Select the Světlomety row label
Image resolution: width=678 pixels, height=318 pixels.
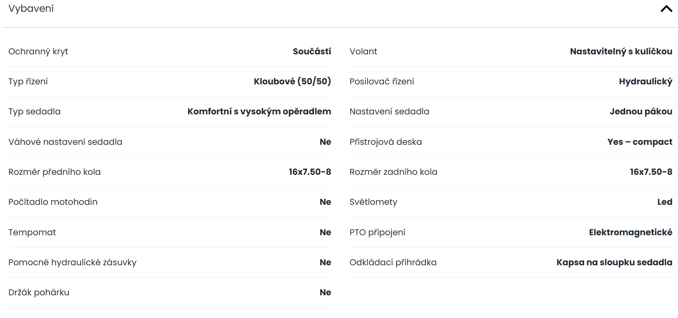373,202
